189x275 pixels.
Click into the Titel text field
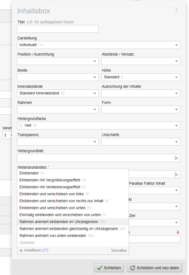pos(58,29)
